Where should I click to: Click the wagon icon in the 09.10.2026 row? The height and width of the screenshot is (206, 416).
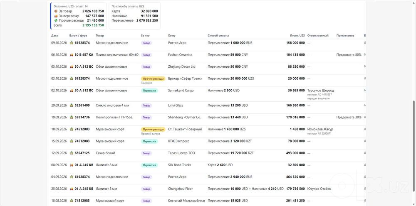point(72,43)
